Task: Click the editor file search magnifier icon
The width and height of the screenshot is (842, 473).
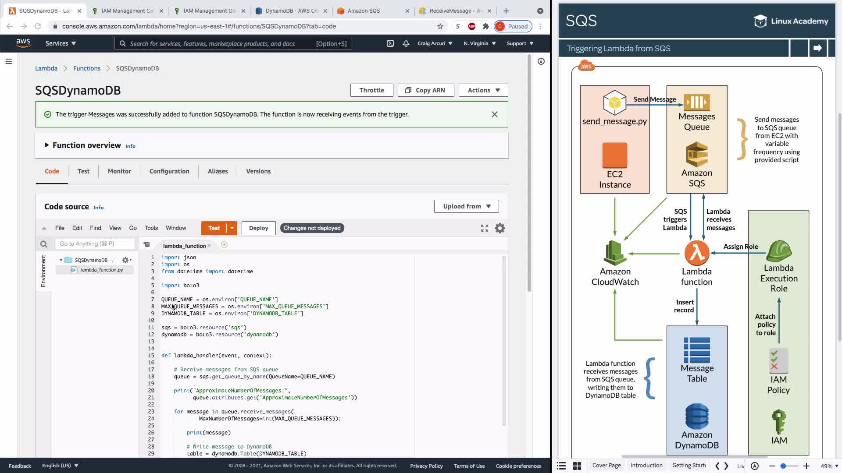Action: pyautogui.click(x=43, y=244)
